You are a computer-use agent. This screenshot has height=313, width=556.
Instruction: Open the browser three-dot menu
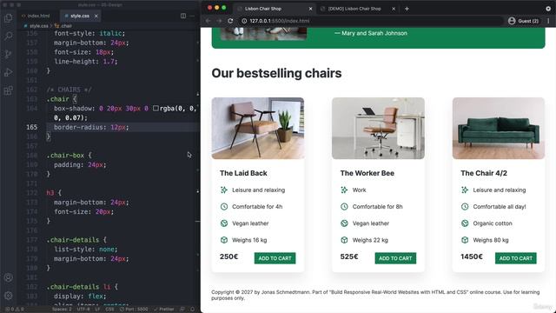[548, 21]
